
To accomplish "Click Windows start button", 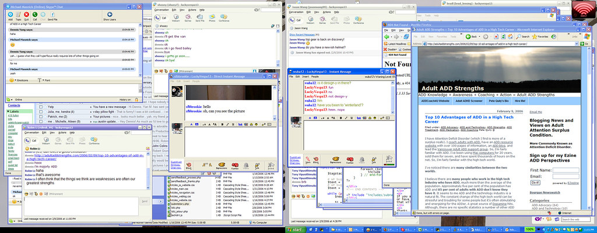I will (296, 230).
